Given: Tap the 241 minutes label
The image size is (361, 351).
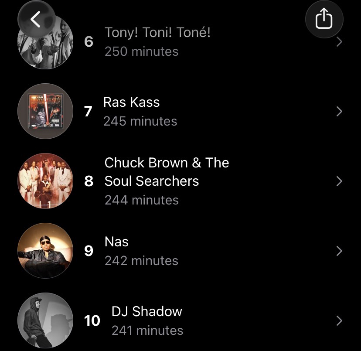Looking at the screenshot, I should pos(147,331).
